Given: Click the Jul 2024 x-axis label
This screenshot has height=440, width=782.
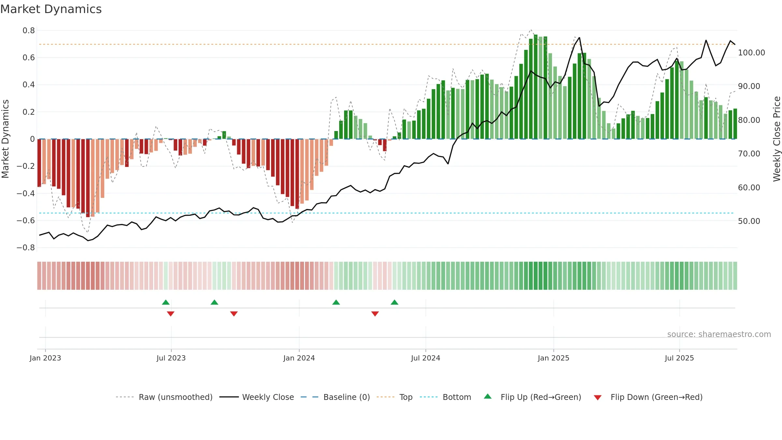Looking at the screenshot, I should click(426, 358).
